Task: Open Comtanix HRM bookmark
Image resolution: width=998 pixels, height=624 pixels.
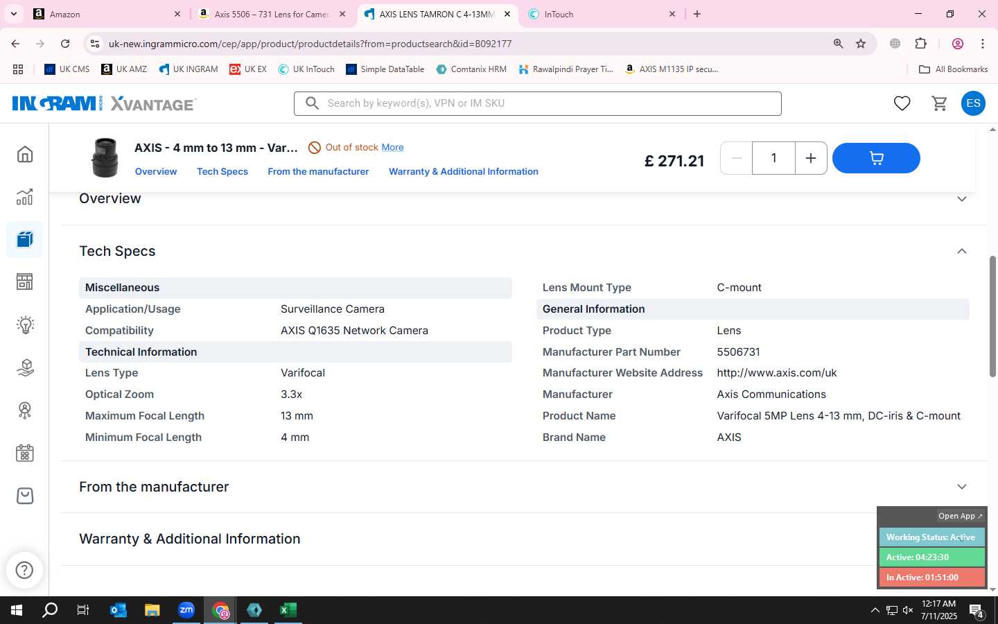Action: pos(471,69)
